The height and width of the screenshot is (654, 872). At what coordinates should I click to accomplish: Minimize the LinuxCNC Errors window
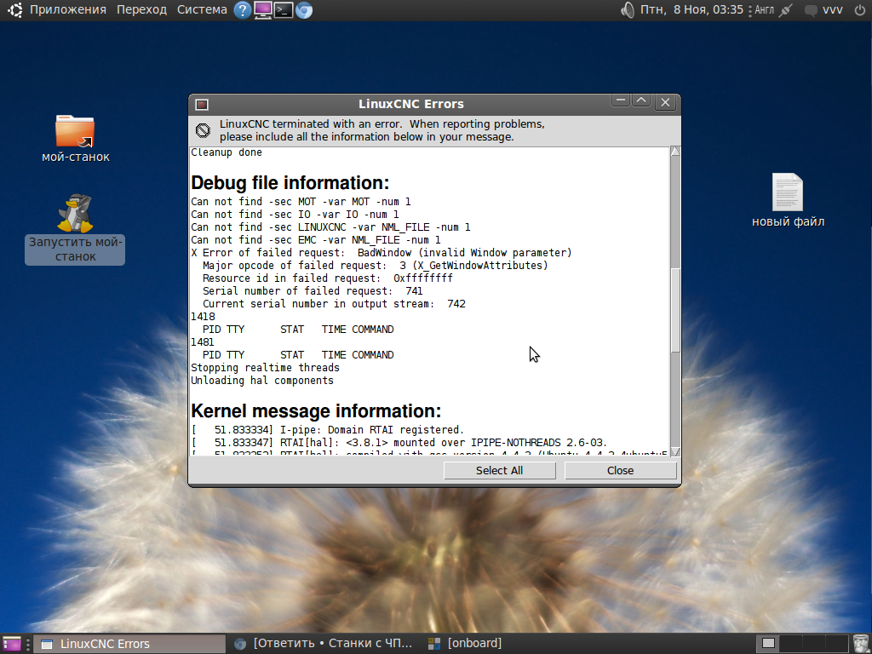coord(621,101)
